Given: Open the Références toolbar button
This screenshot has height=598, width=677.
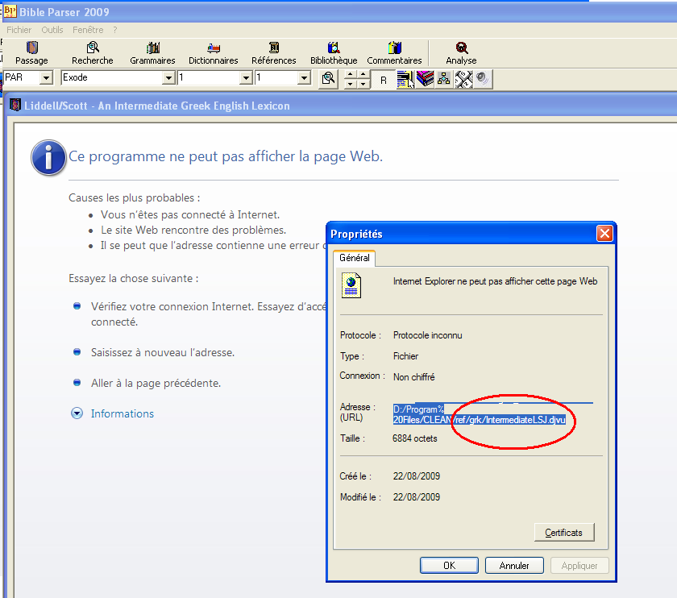Looking at the screenshot, I should click(274, 53).
